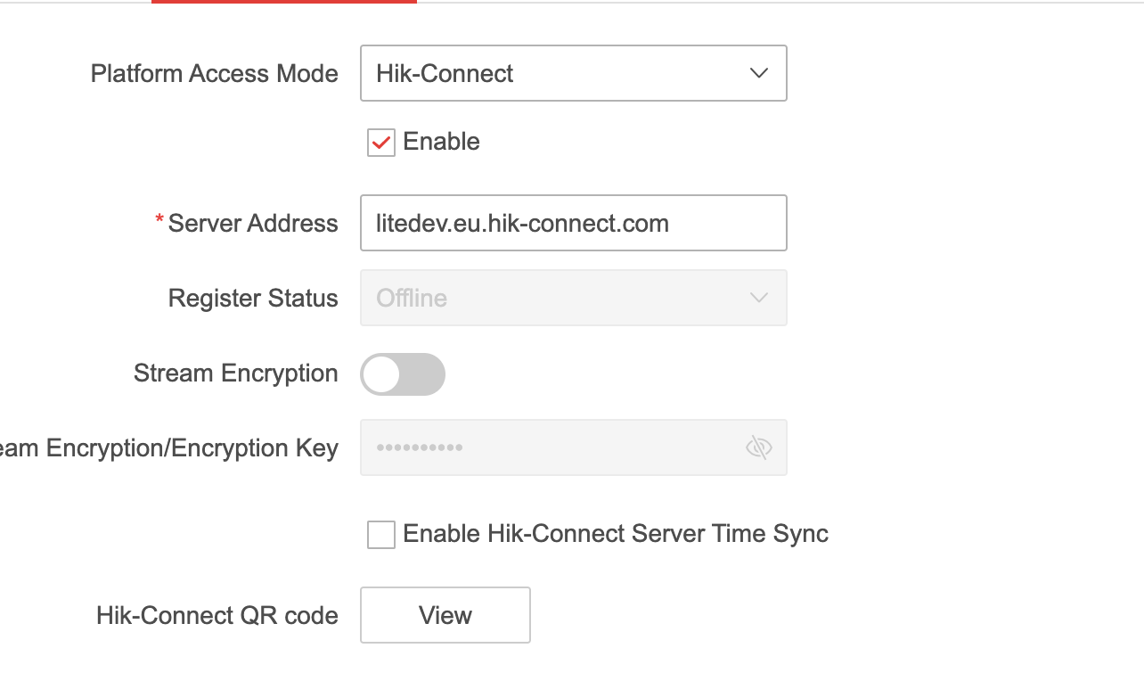Click the "Encryption Key" field label
The width and height of the screenshot is (1144, 681).
(169, 447)
